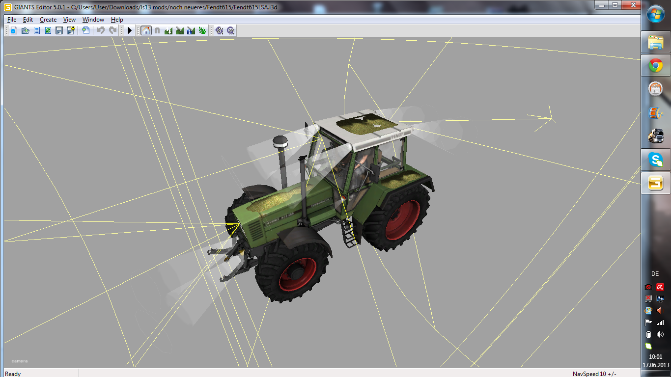Open the Window menu
This screenshot has width=671, height=377.
[93, 20]
